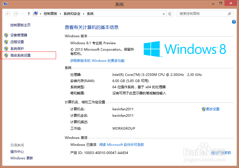Open 远程设置
This screenshot has height=168, width=239.
click(17, 42)
